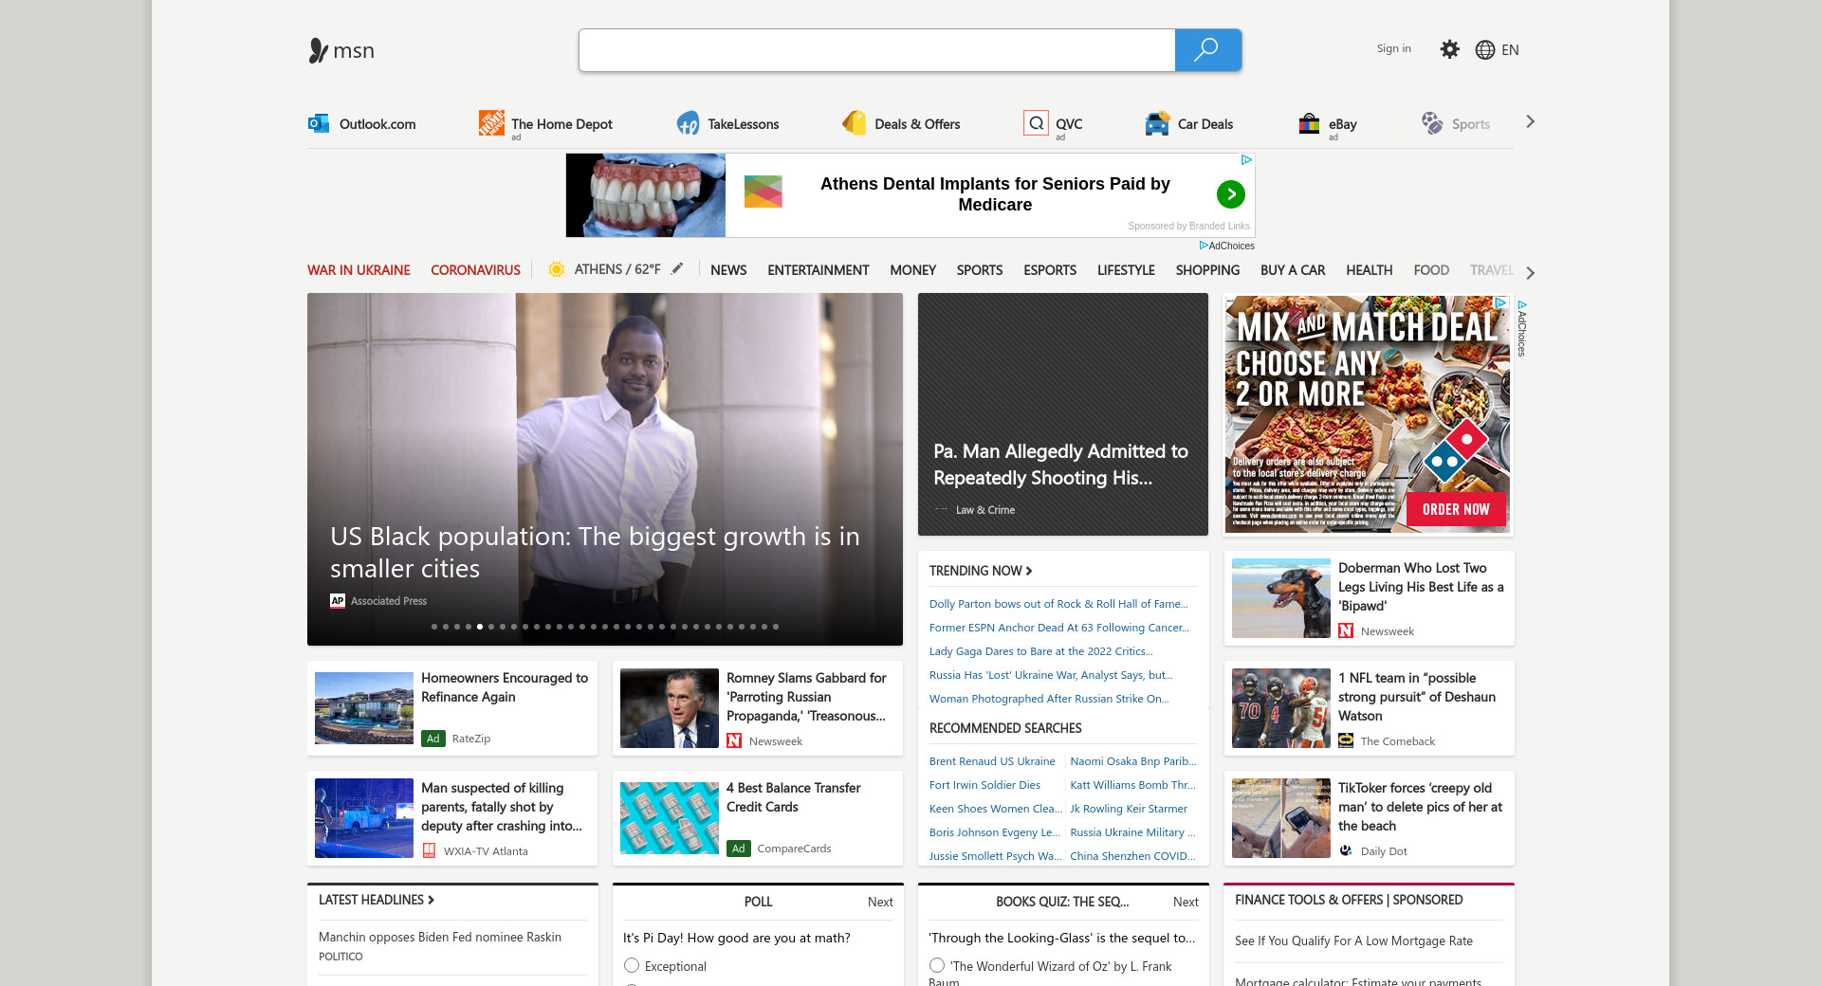Open the Car Deals icon
This screenshot has width=1821, height=986.
(1157, 123)
